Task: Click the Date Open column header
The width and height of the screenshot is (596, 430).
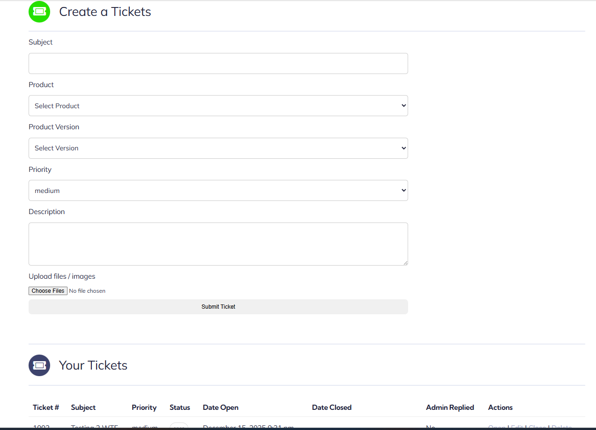Action: coord(221,408)
